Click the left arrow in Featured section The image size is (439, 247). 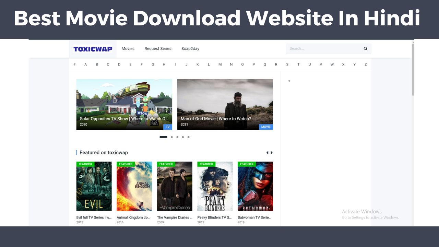pos(267,152)
